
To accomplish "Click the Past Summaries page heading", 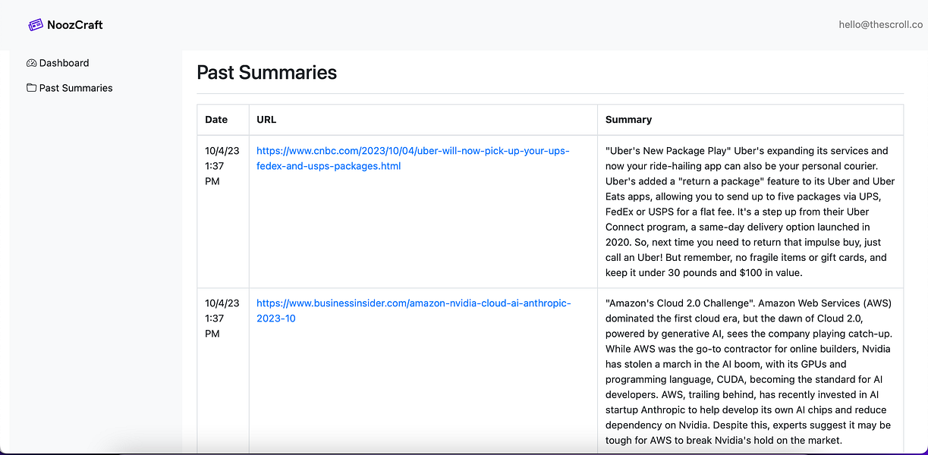I will [x=266, y=73].
